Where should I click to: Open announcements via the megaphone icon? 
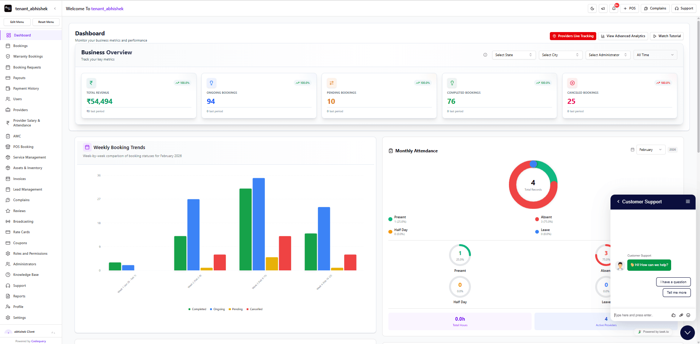pyautogui.click(x=603, y=8)
